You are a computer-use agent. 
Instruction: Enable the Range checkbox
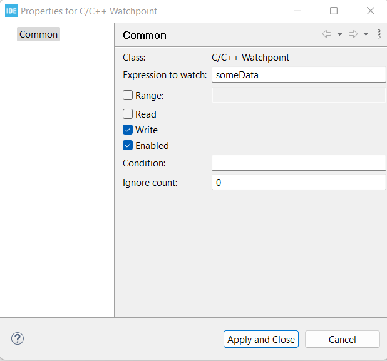128,96
